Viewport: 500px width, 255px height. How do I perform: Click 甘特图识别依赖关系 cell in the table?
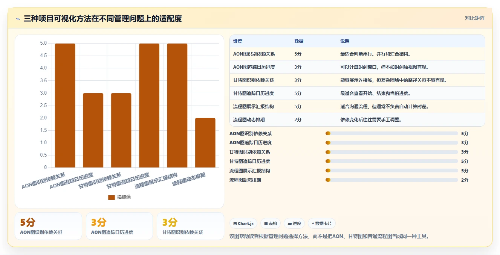tap(254, 80)
